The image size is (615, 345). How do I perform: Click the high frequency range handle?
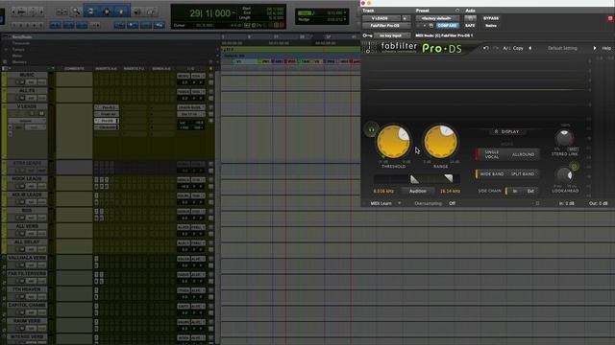449,179
